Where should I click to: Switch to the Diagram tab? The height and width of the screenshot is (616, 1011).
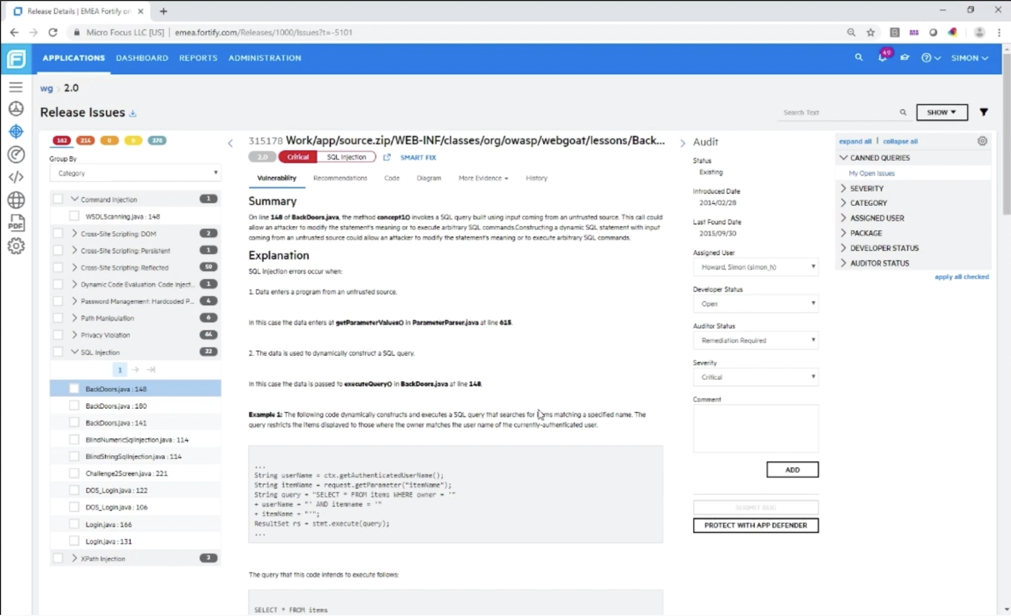click(429, 178)
